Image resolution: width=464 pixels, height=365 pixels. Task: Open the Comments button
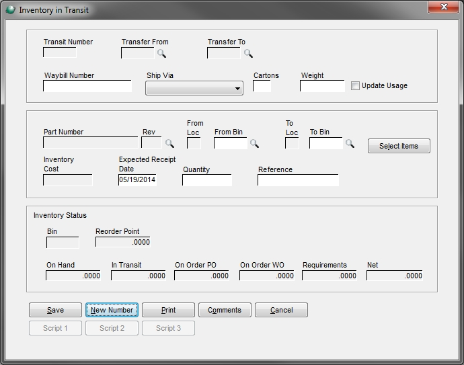point(225,310)
